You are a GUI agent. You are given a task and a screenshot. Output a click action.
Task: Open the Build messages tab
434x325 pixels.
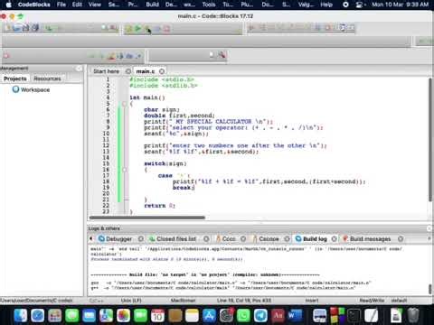(371, 239)
